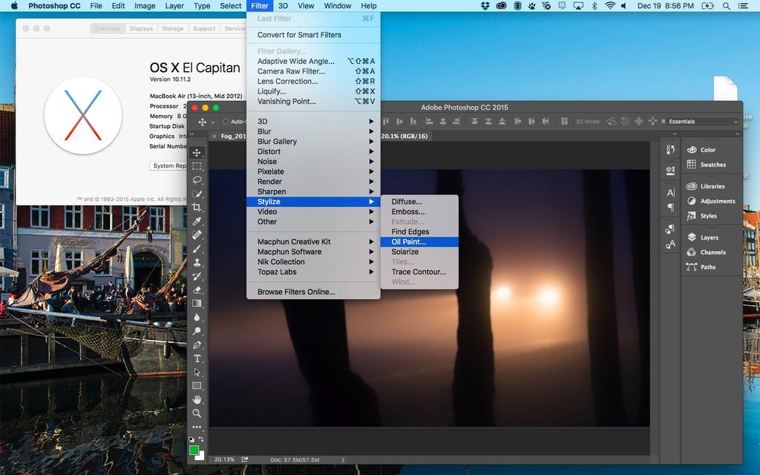Viewport: 760px width, 475px height.
Task: Open the Layers panel
Action: pyautogui.click(x=709, y=237)
